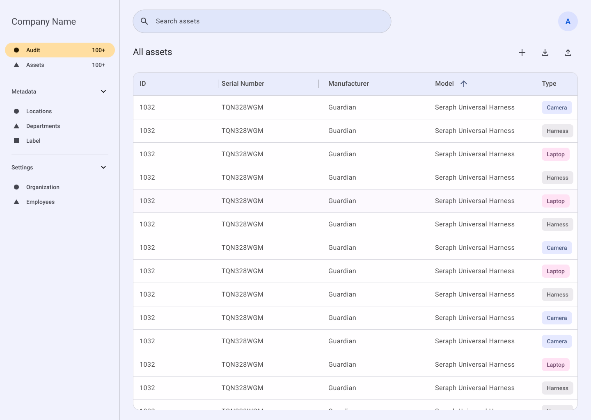Click the download assets icon
Image resolution: width=591 pixels, height=420 pixels.
pos(545,52)
